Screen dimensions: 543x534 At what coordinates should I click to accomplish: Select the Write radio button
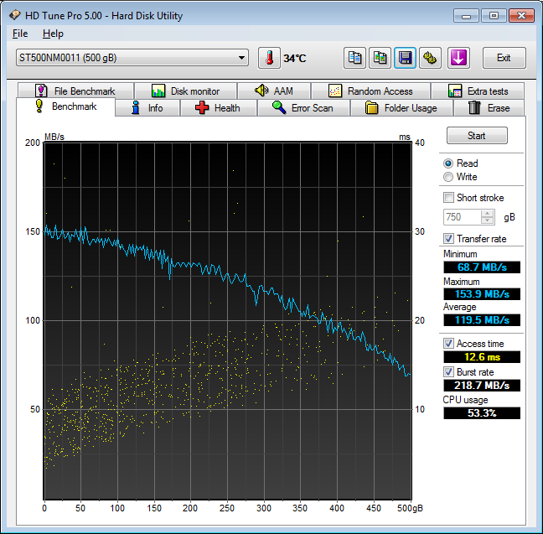448,177
